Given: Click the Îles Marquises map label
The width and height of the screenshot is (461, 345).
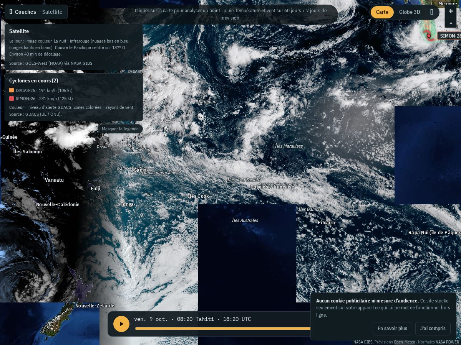Looking at the screenshot, I should (x=289, y=146).
